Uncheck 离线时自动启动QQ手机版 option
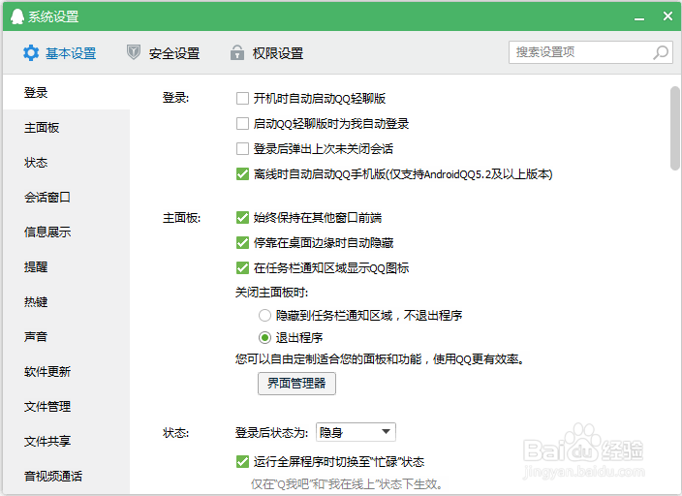 tap(243, 174)
